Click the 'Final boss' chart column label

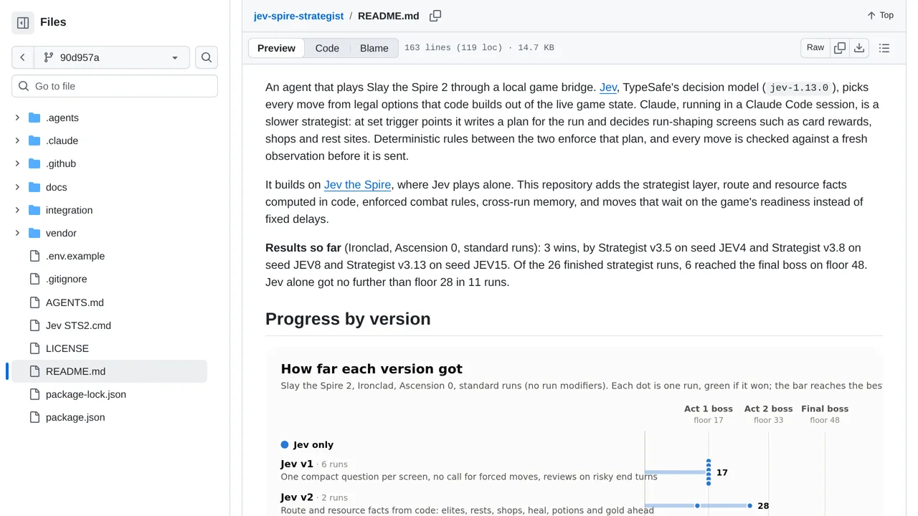point(825,408)
